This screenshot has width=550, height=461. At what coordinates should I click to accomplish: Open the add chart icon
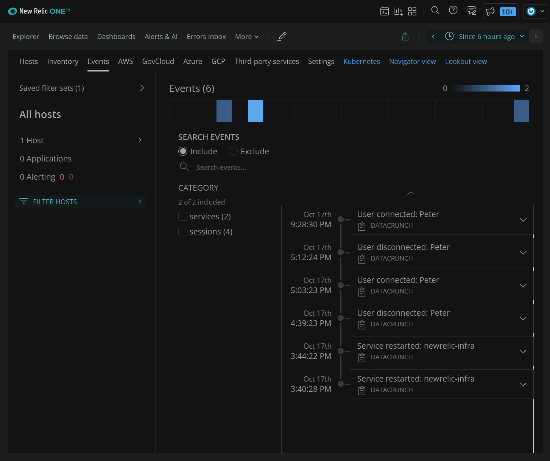(x=399, y=11)
